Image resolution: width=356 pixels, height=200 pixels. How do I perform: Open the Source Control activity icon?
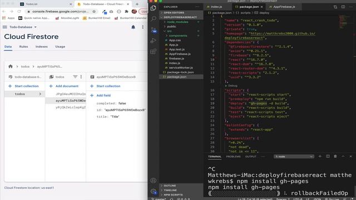[x=154, y=29]
